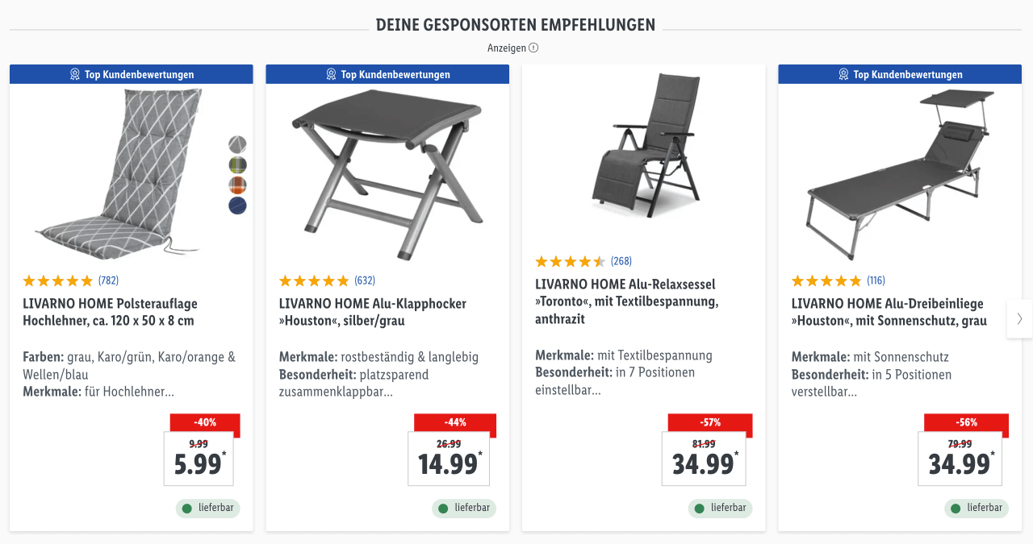Show the 782 reviews for the cushion
Screen dimensions: 1033x544
(x=108, y=280)
